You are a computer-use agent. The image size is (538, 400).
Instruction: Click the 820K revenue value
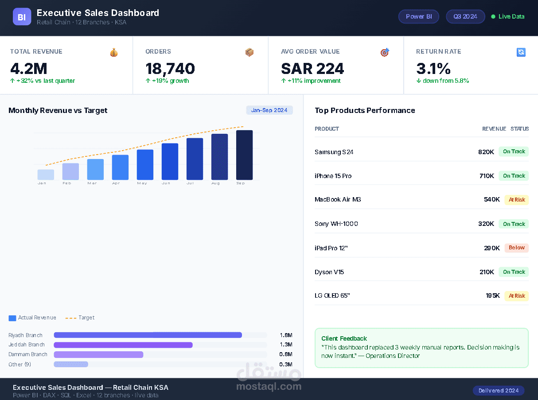486,152
